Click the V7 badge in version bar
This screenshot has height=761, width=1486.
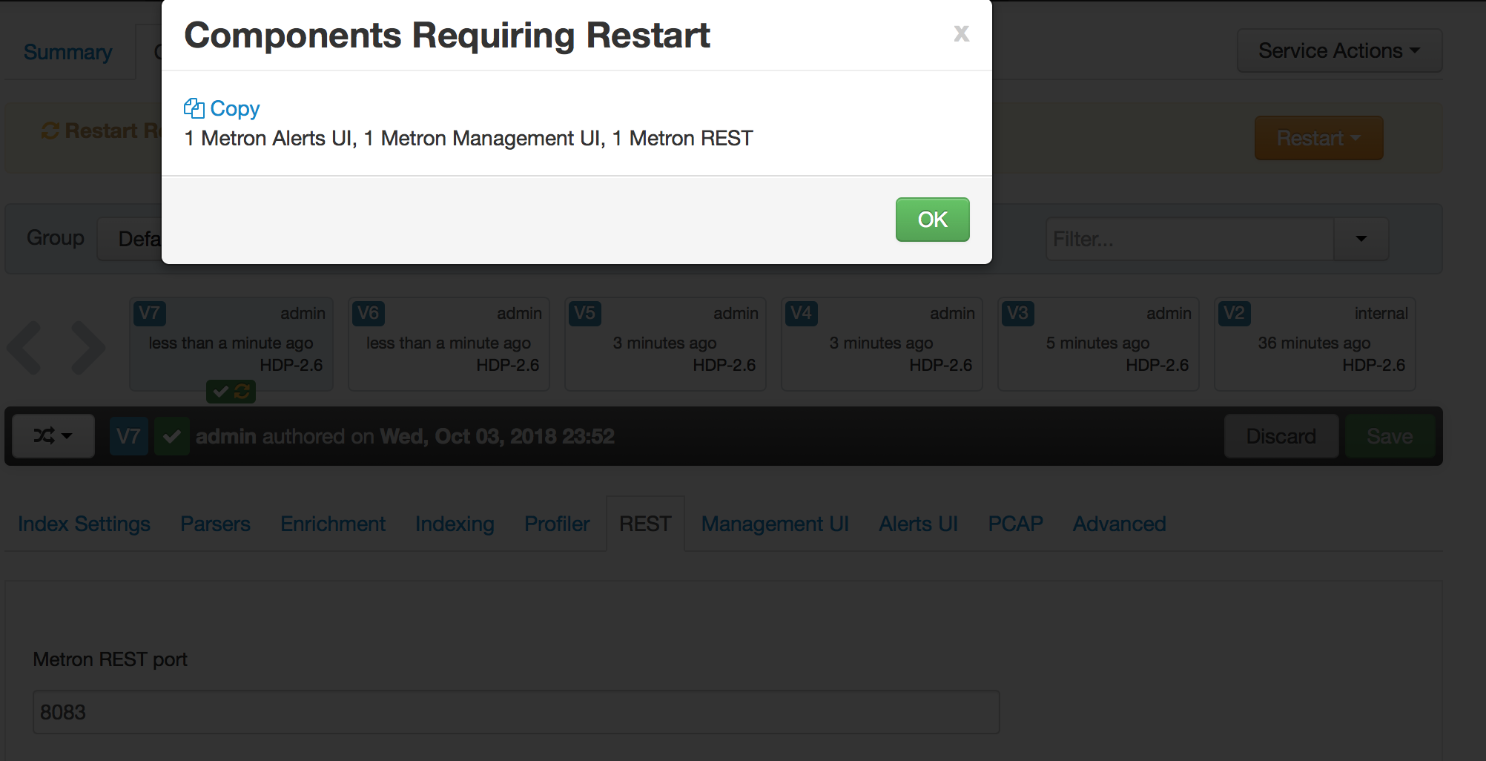coord(129,436)
